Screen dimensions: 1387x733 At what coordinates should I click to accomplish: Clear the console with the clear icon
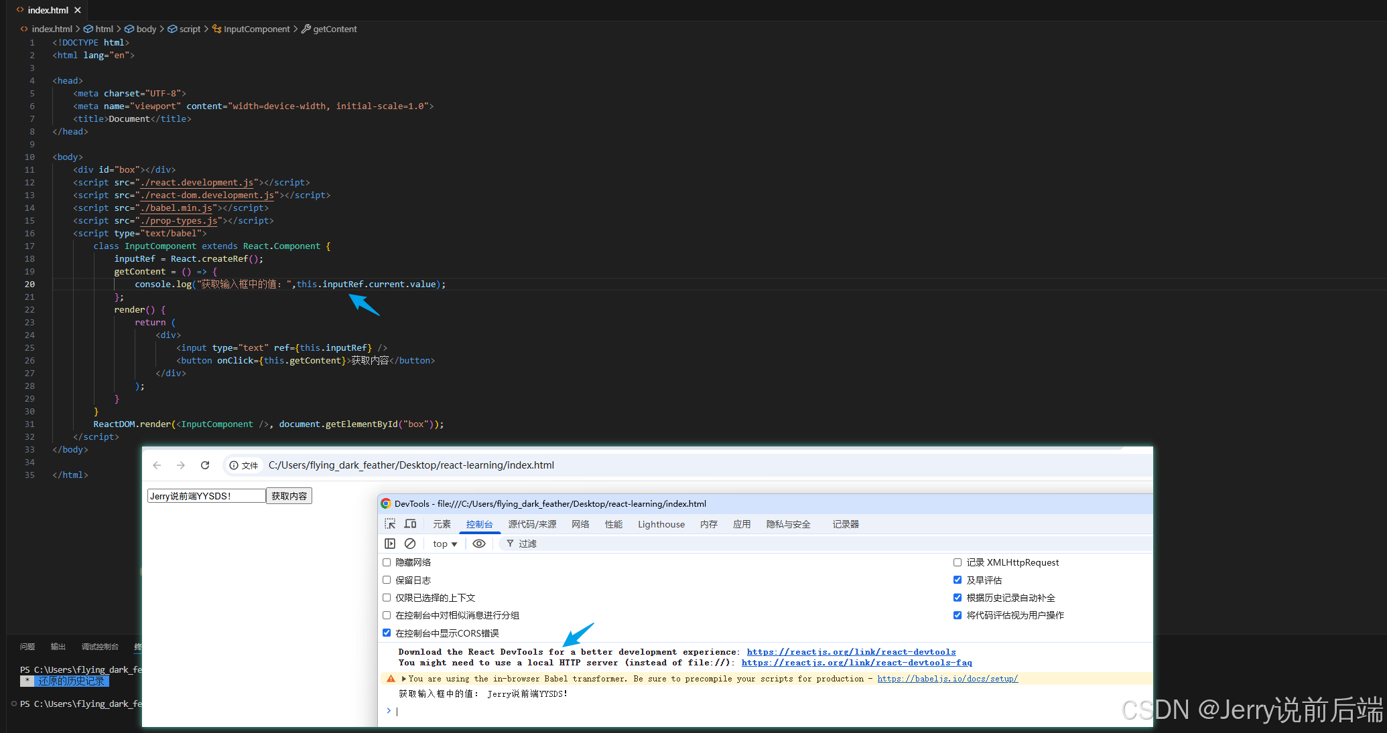410,544
